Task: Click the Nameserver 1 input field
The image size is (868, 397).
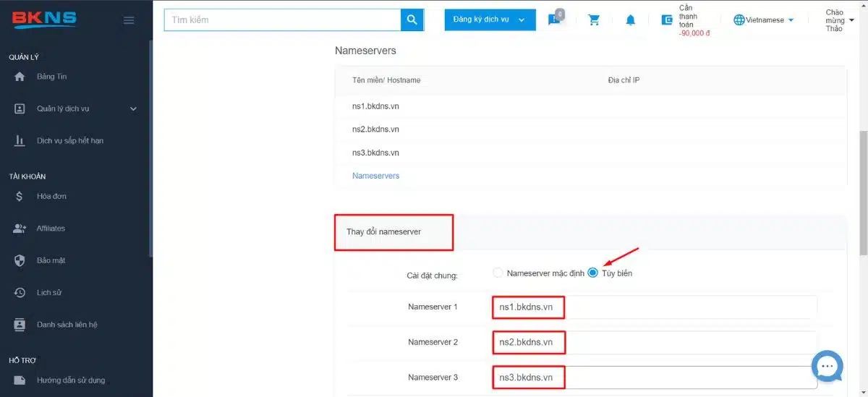Action: [655, 307]
